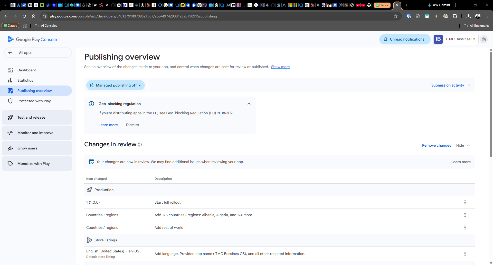
Task: Click Remove changes link
Action: click(437, 145)
